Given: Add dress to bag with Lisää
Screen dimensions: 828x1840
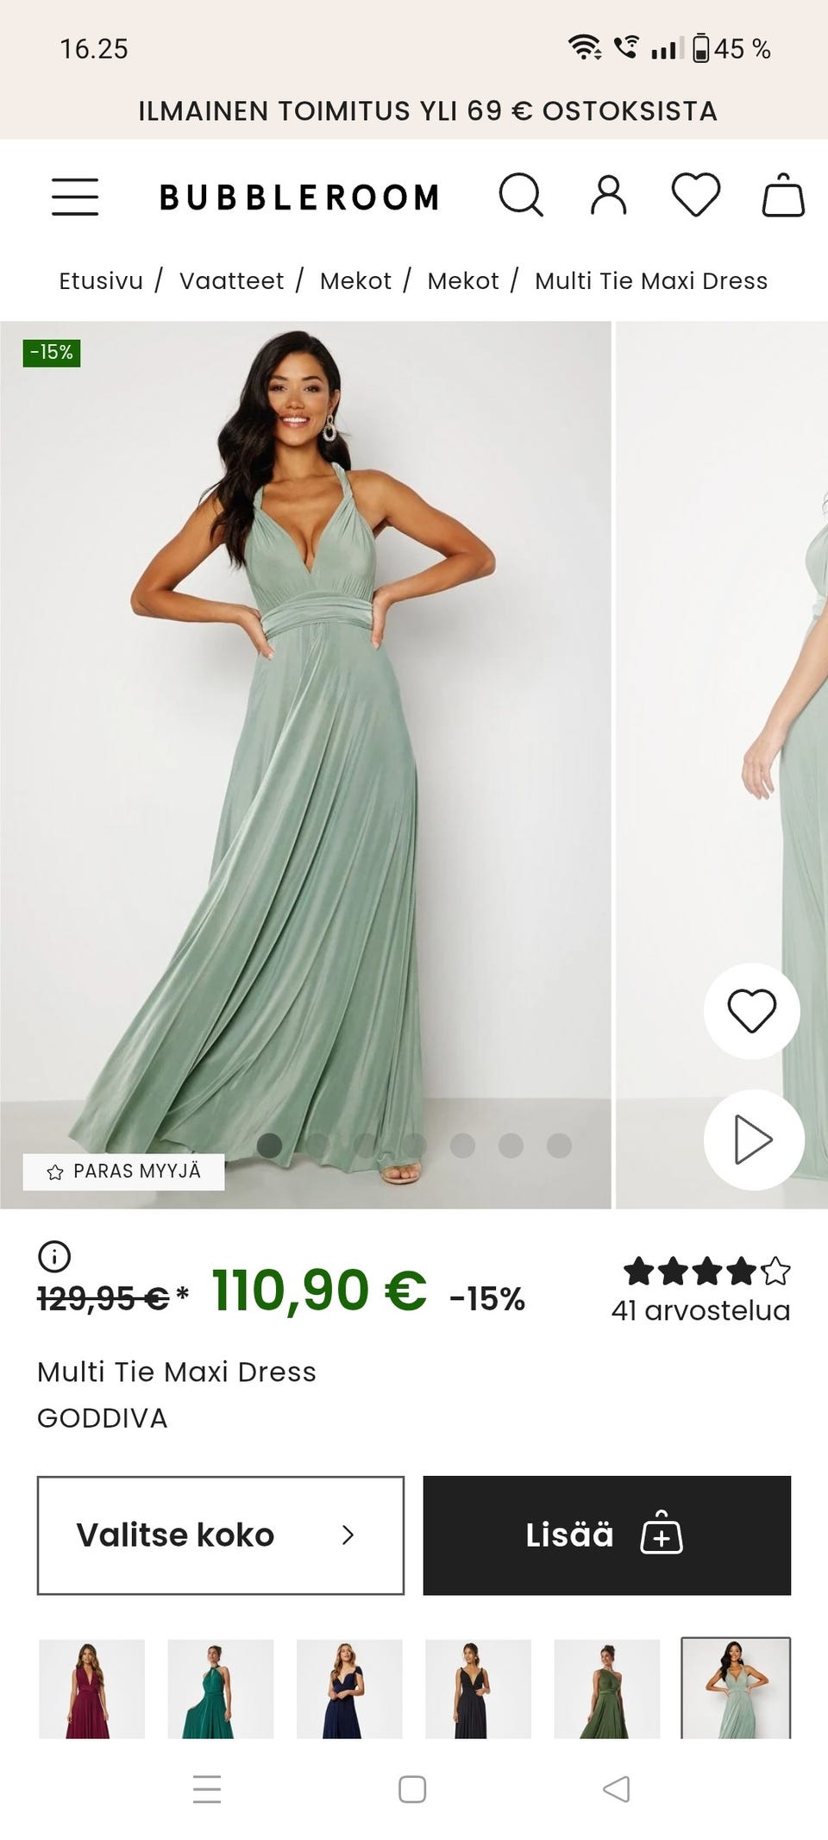Looking at the screenshot, I should (x=606, y=1535).
